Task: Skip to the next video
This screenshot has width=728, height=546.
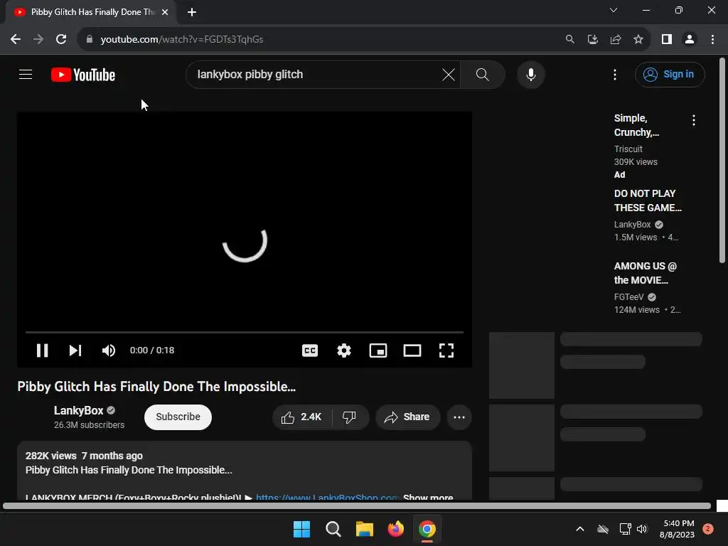Action: 75,350
